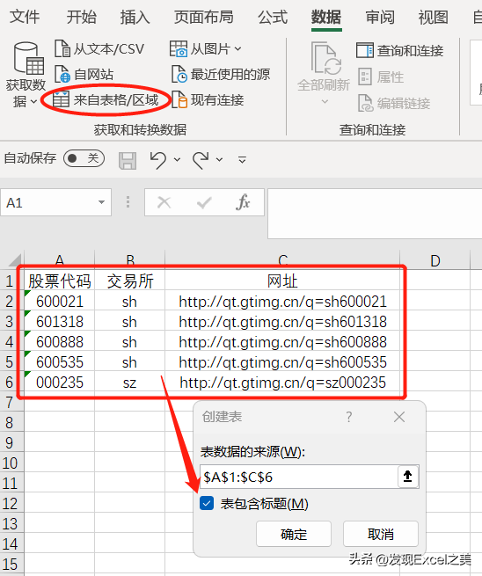The width and height of the screenshot is (482, 576).
Task: Uncheck 表包含标题 checkbox
Action: click(207, 503)
